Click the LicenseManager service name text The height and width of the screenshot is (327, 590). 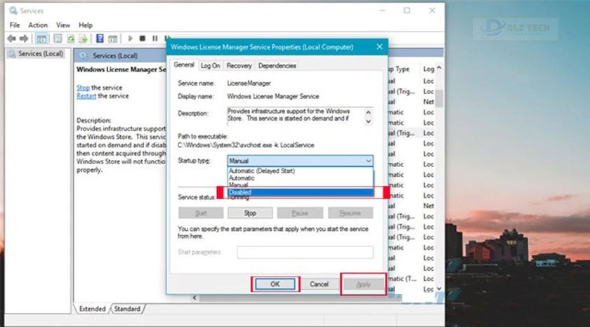coord(249,83)
